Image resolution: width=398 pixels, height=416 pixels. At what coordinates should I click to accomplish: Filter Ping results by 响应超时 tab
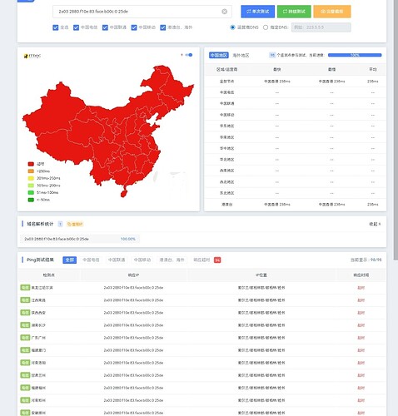(201, 260)
